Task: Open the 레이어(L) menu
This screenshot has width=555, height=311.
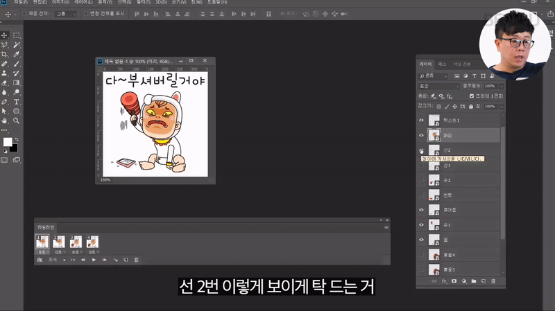Action: click(83, 2)
